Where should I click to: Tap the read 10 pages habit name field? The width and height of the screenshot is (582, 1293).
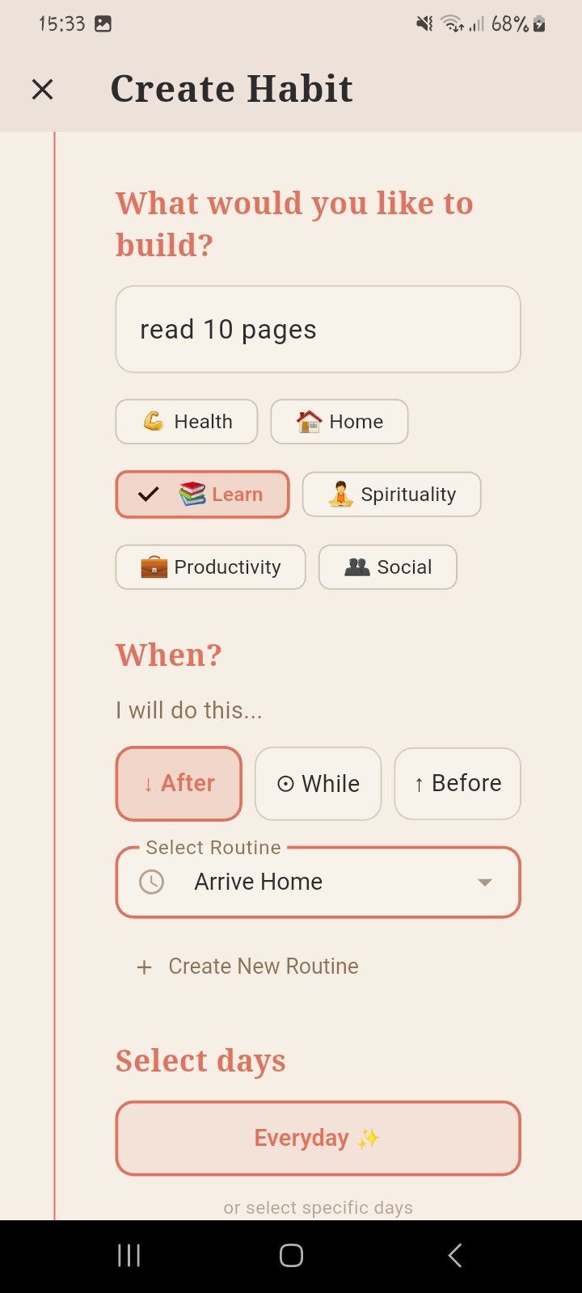coord(318,329)
